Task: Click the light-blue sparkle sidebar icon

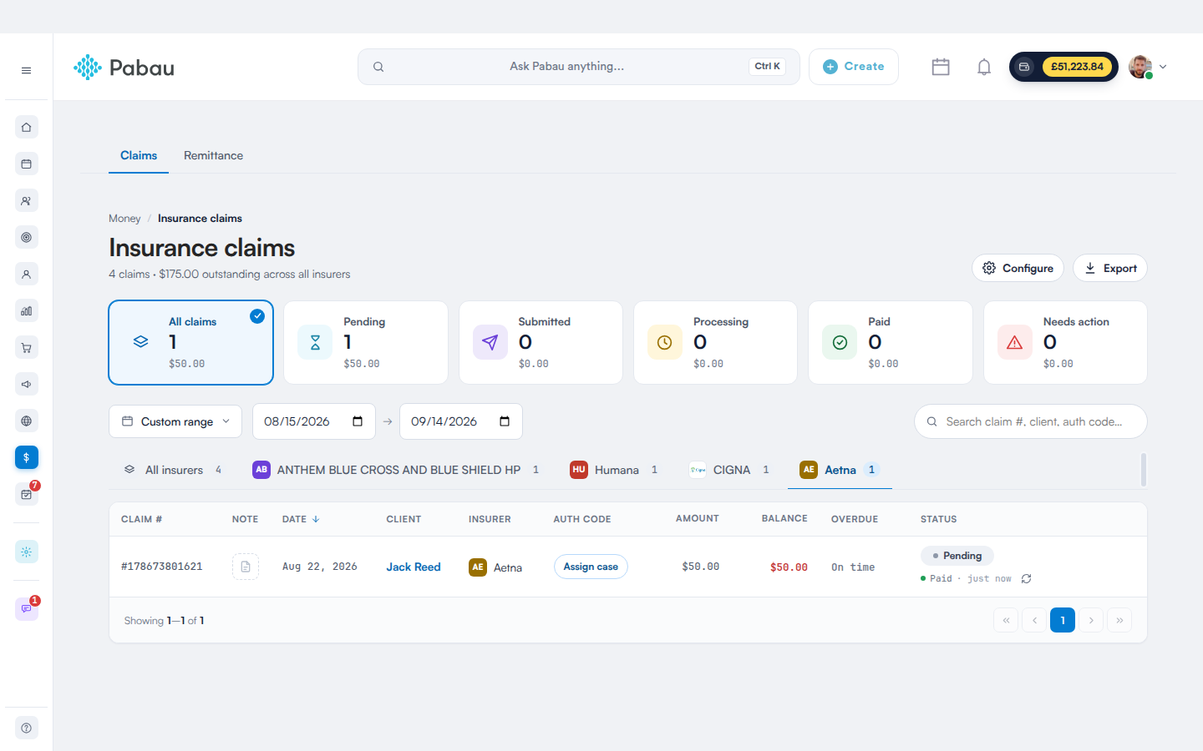Action: pos(27,552)
